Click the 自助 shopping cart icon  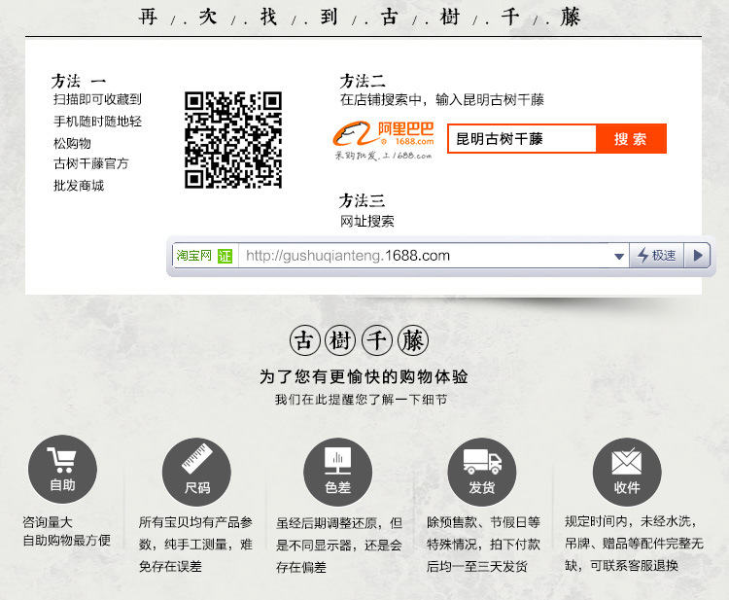(x=63, y=470)
